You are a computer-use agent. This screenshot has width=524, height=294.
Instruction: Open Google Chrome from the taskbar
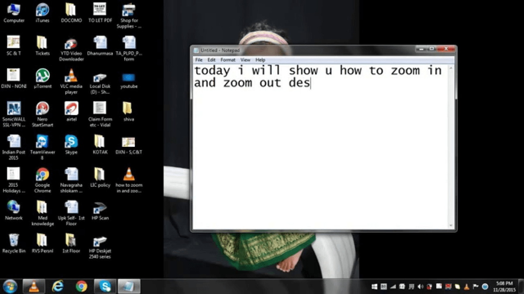click(81, 287)
